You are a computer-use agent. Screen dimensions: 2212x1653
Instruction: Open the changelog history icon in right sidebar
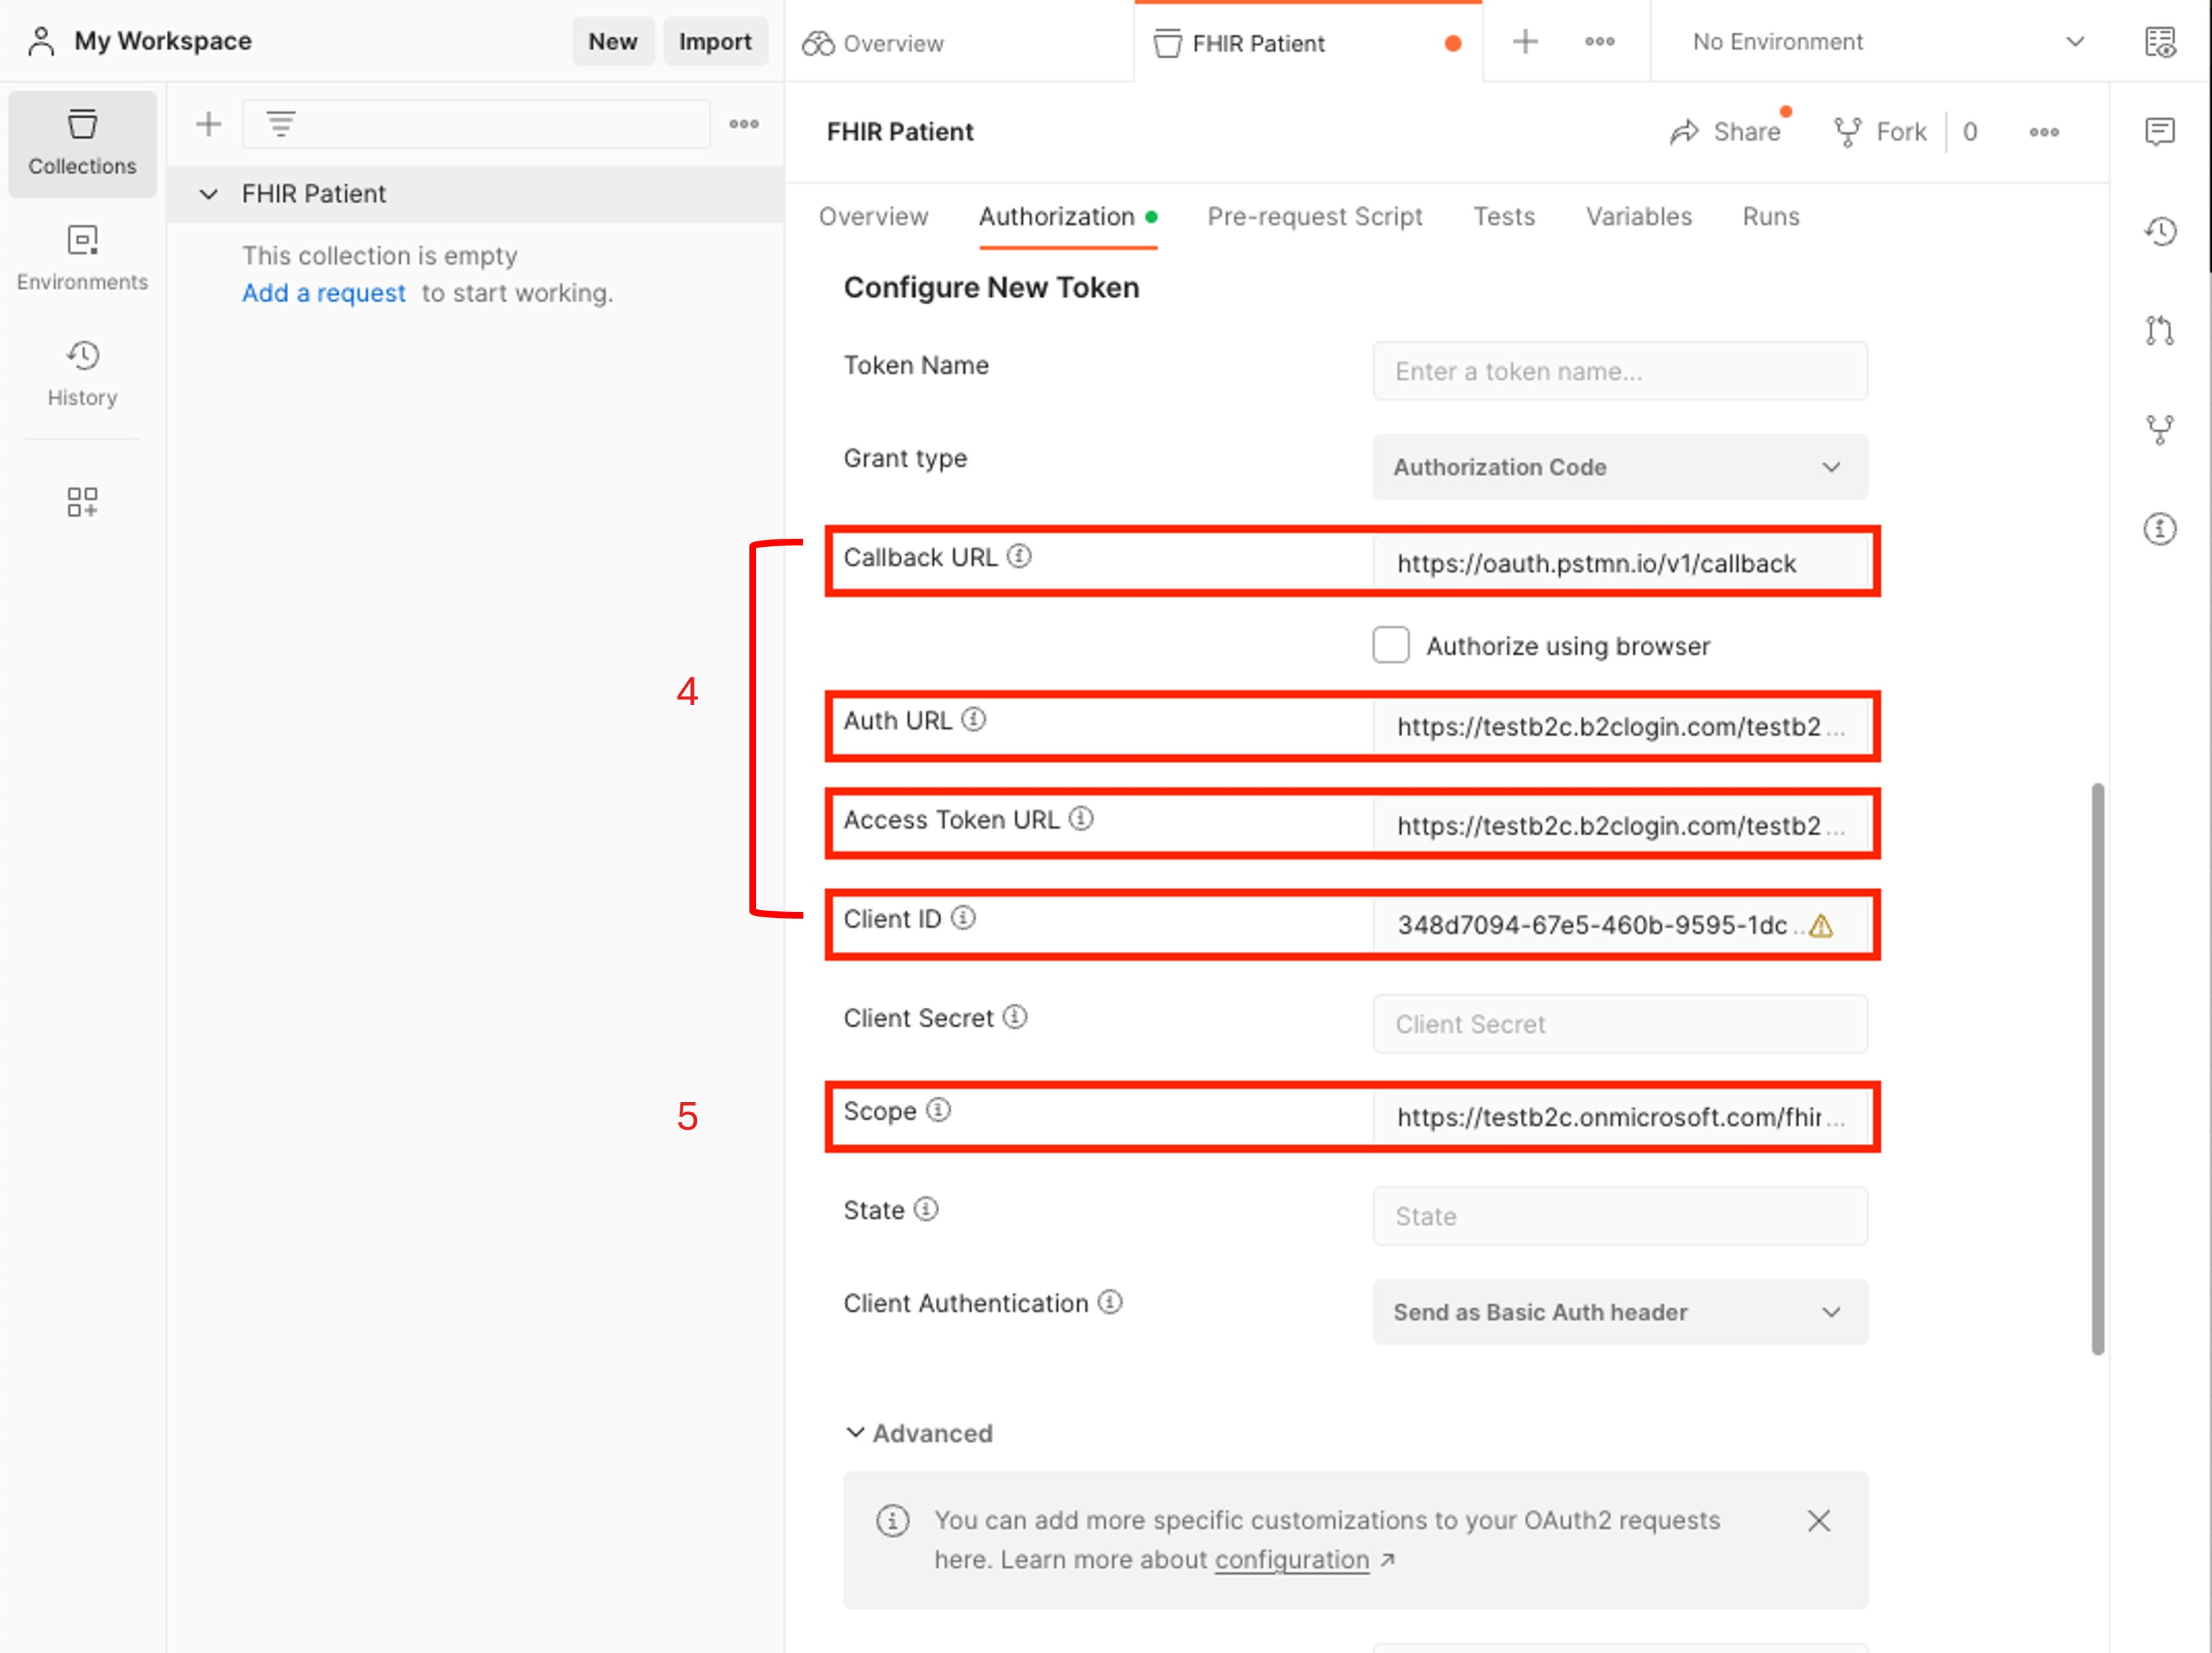click(2160, 232)
